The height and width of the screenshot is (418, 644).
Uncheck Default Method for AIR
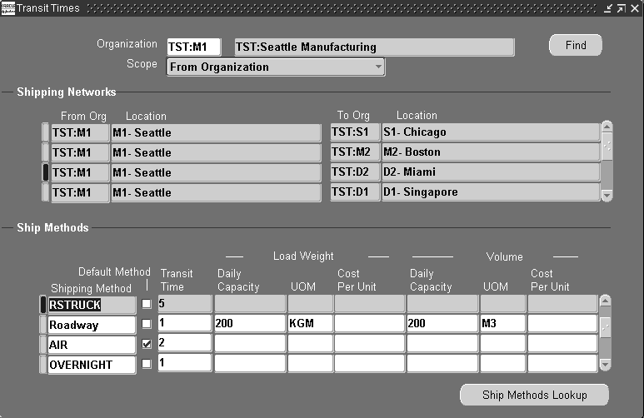(x=147, y=344)
